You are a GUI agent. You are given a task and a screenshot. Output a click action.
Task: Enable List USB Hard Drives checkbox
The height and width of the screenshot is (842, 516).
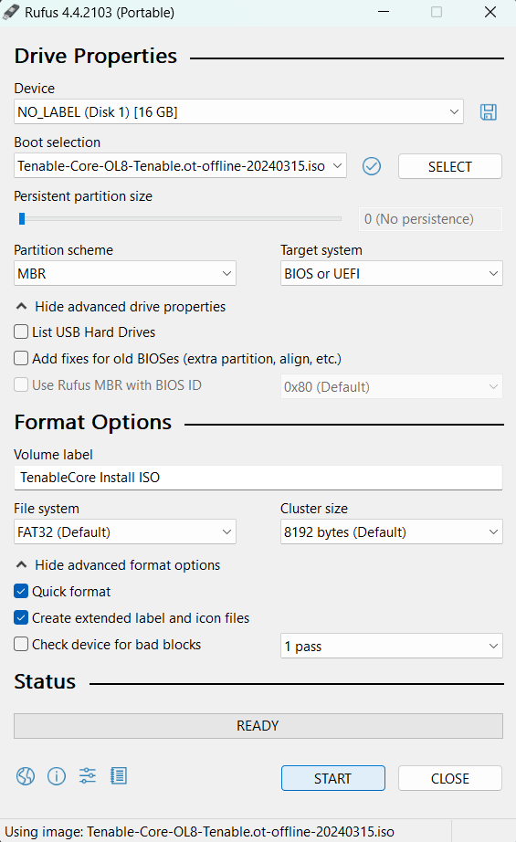(21, 332)
